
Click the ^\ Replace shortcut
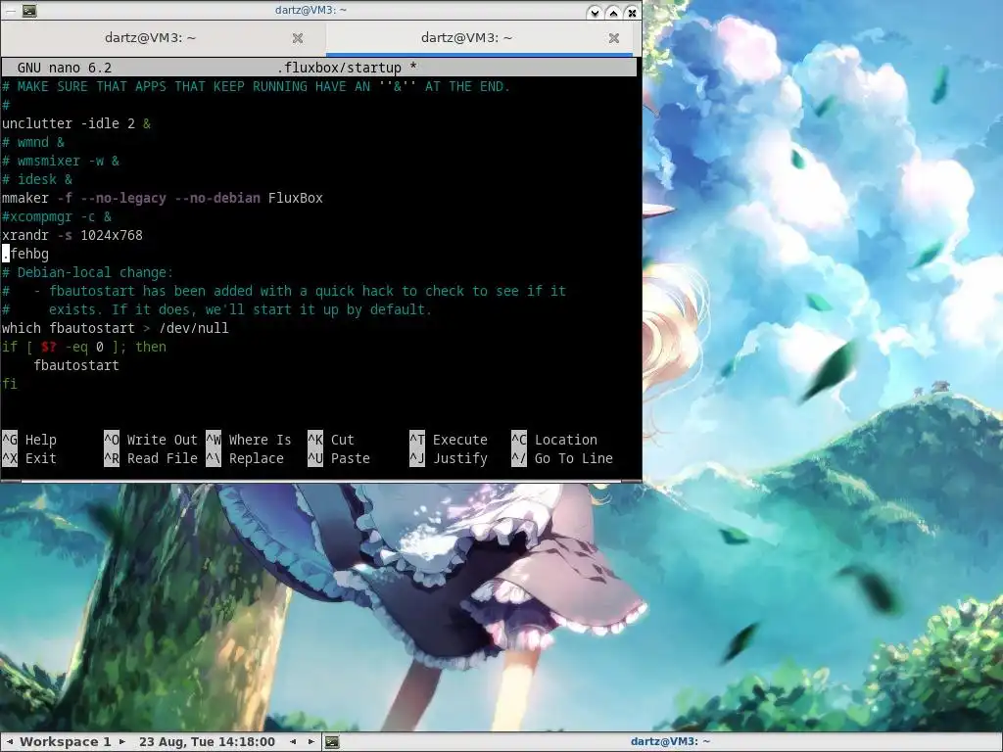point(245,458)
